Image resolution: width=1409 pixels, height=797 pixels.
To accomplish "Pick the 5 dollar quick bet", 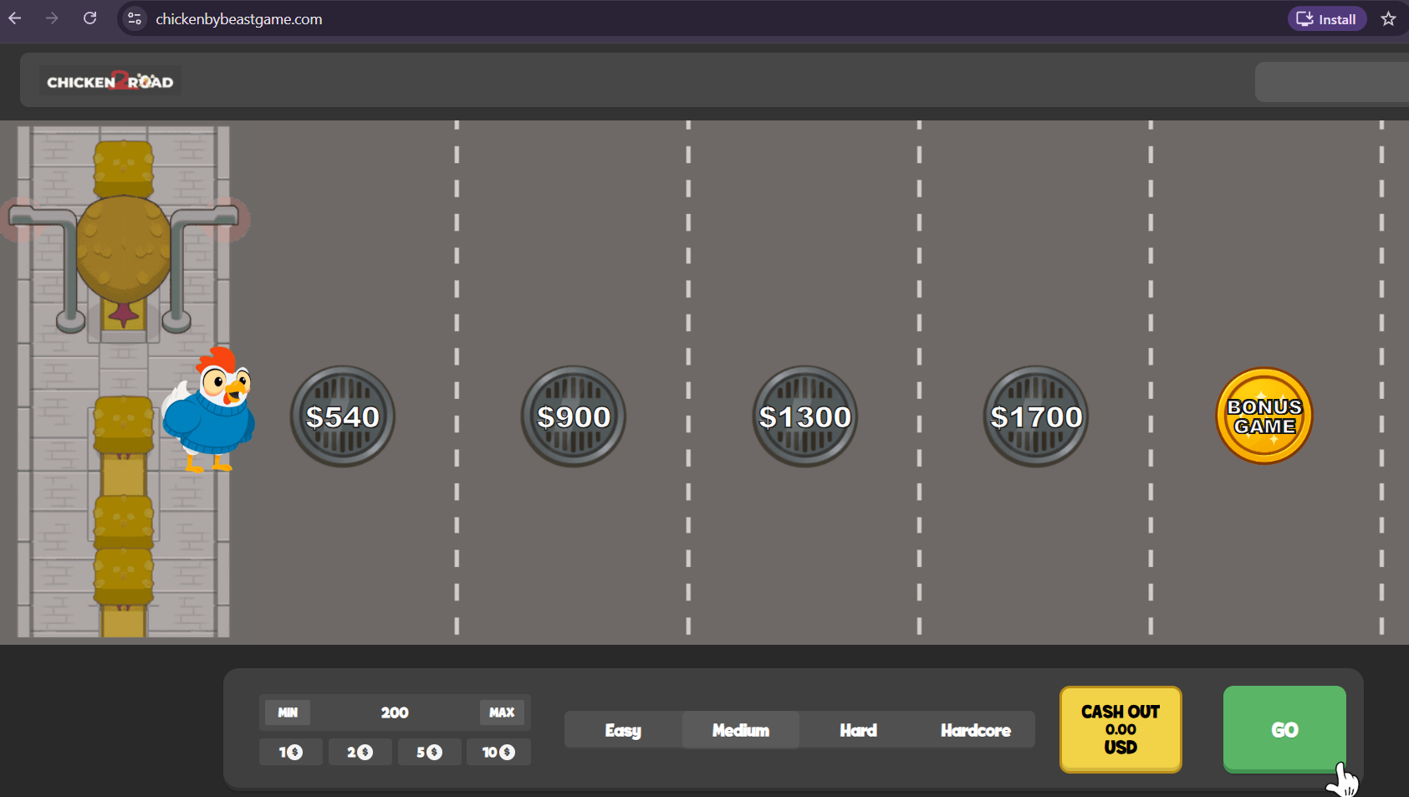I will pos(430,753).
